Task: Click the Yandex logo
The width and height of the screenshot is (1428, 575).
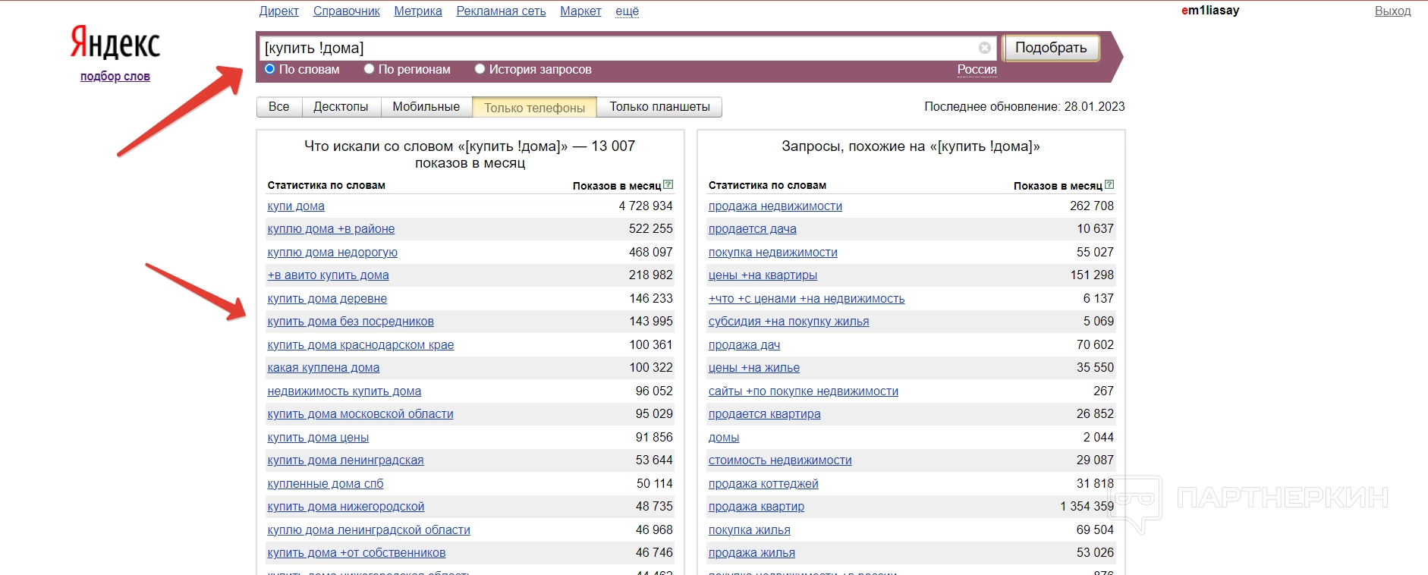Action: point(115,42)
